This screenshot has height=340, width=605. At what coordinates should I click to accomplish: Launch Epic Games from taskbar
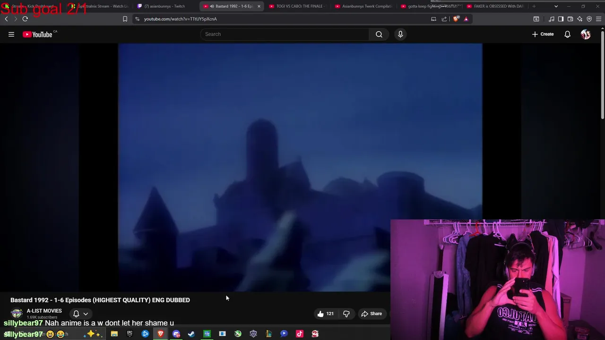tap(130, 334)
